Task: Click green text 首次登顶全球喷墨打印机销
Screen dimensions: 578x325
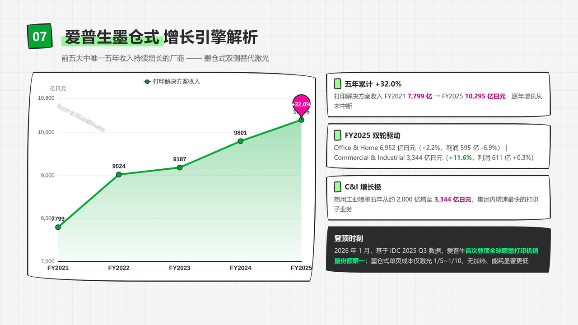Action: pyautogui.click(x=501, y=251)
